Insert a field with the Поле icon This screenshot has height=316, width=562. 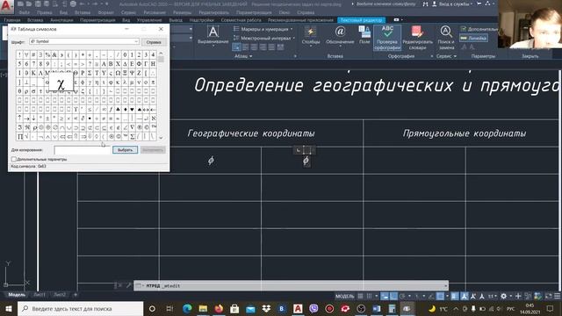pyautogui.click(x=364, y=35)
